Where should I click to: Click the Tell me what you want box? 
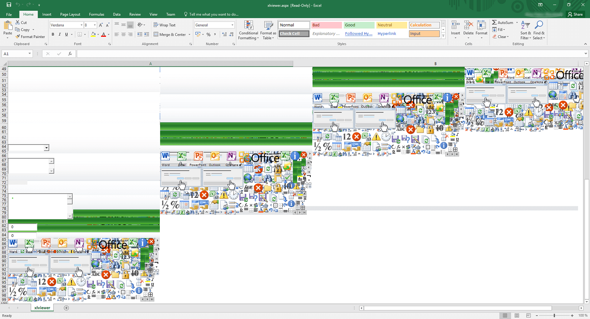(211, 15)
